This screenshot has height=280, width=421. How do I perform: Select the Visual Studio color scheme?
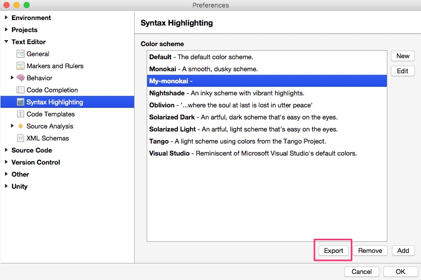pos(267,154)
